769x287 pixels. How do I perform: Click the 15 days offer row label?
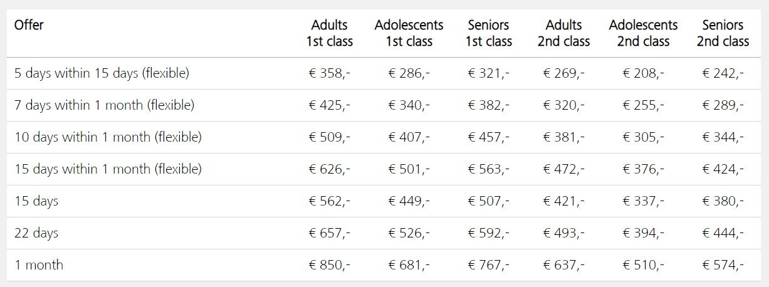click(36, 201)
